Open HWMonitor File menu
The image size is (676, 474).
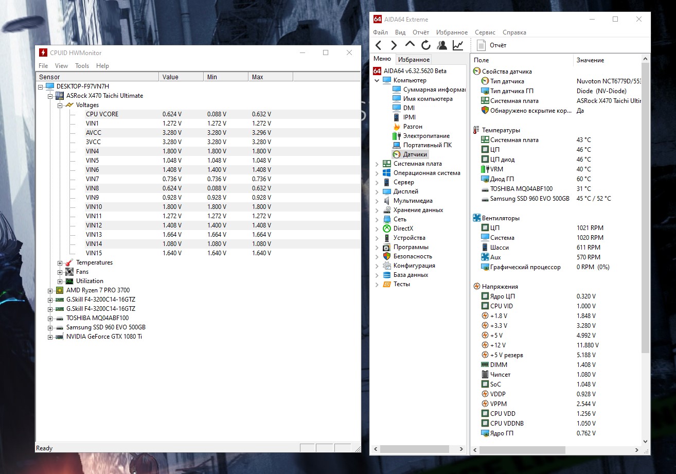pos(43,66)
